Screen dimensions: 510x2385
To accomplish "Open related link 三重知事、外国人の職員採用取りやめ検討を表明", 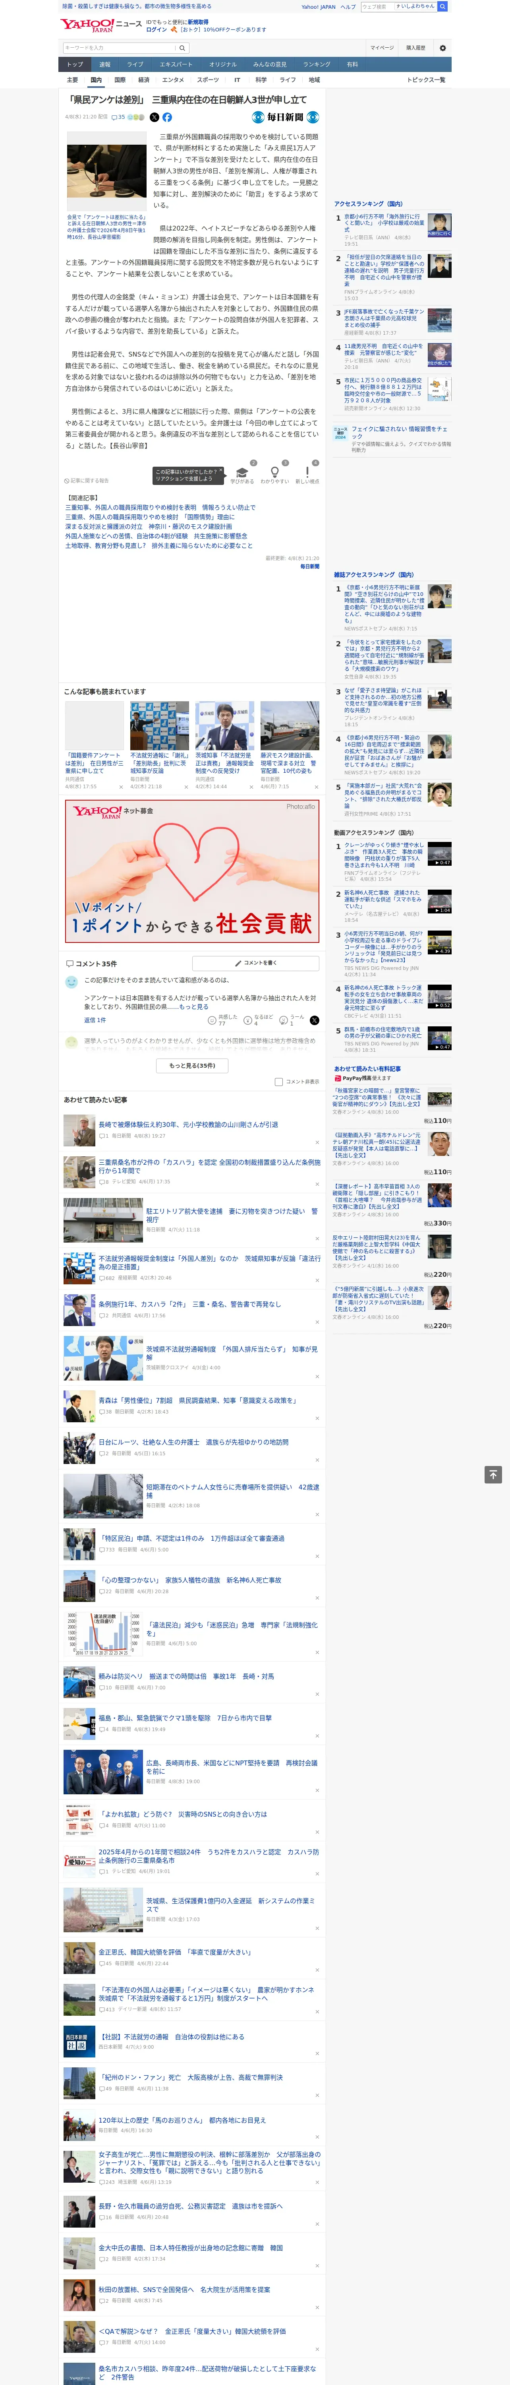I will click(160, 507).
